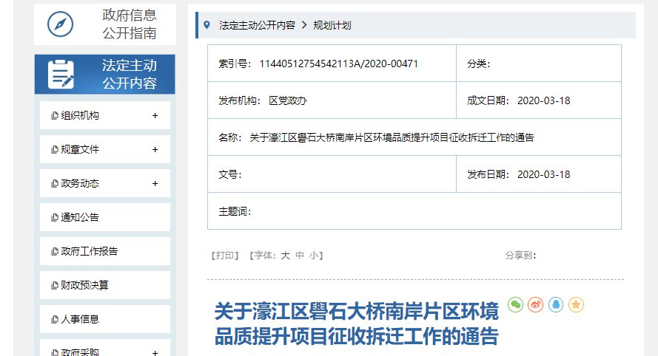Share to QZone with star icon
The image size is (658, 356).
[576, 304]
